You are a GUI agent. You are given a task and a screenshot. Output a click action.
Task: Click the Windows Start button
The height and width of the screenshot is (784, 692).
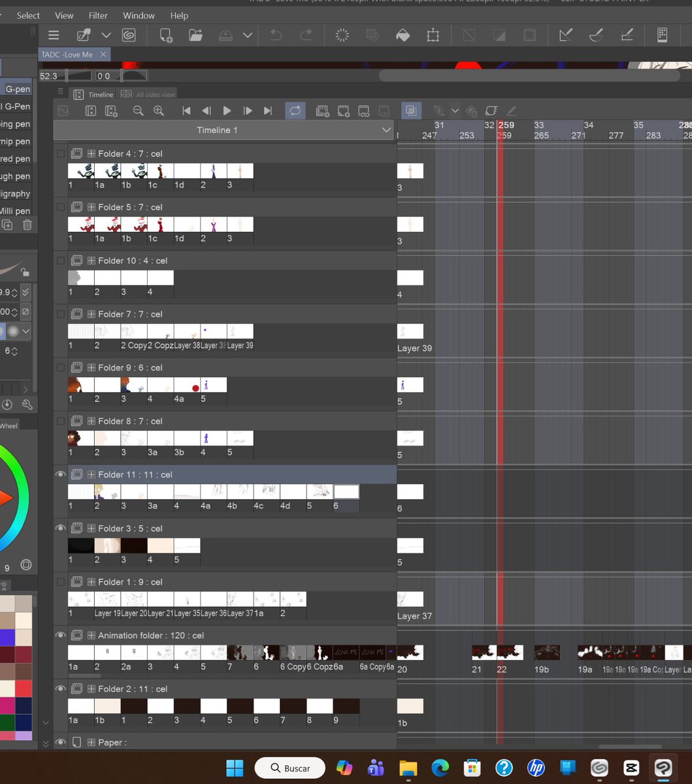[235, 768]
